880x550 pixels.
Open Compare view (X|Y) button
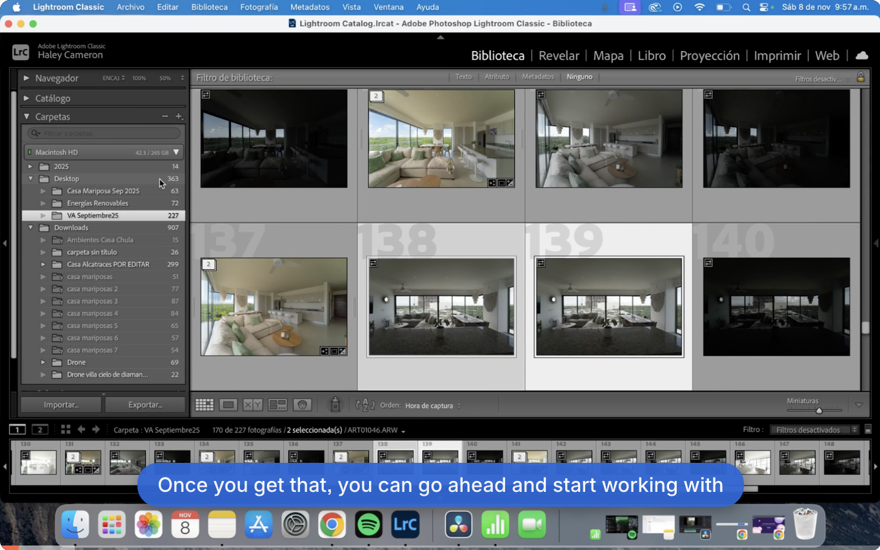point(252,405)
